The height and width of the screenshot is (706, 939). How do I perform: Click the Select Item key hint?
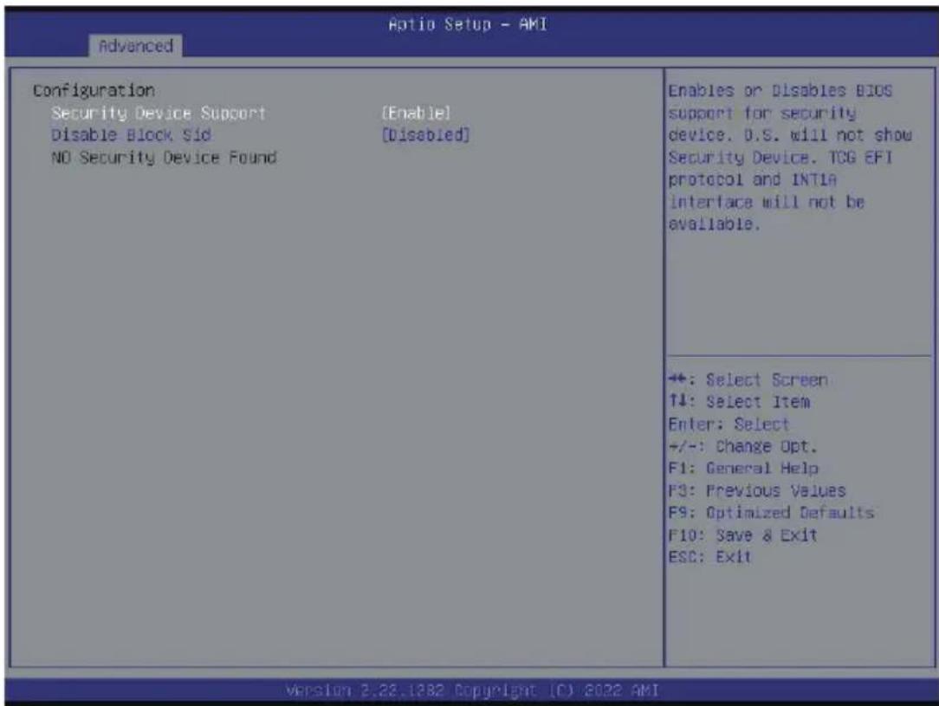740,402
